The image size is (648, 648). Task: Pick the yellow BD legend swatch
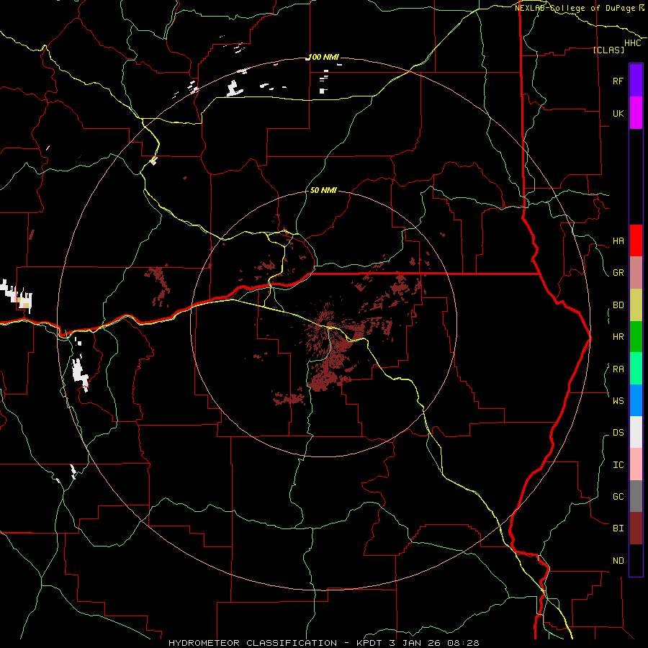pyautogui.click(x=636, y=305)
